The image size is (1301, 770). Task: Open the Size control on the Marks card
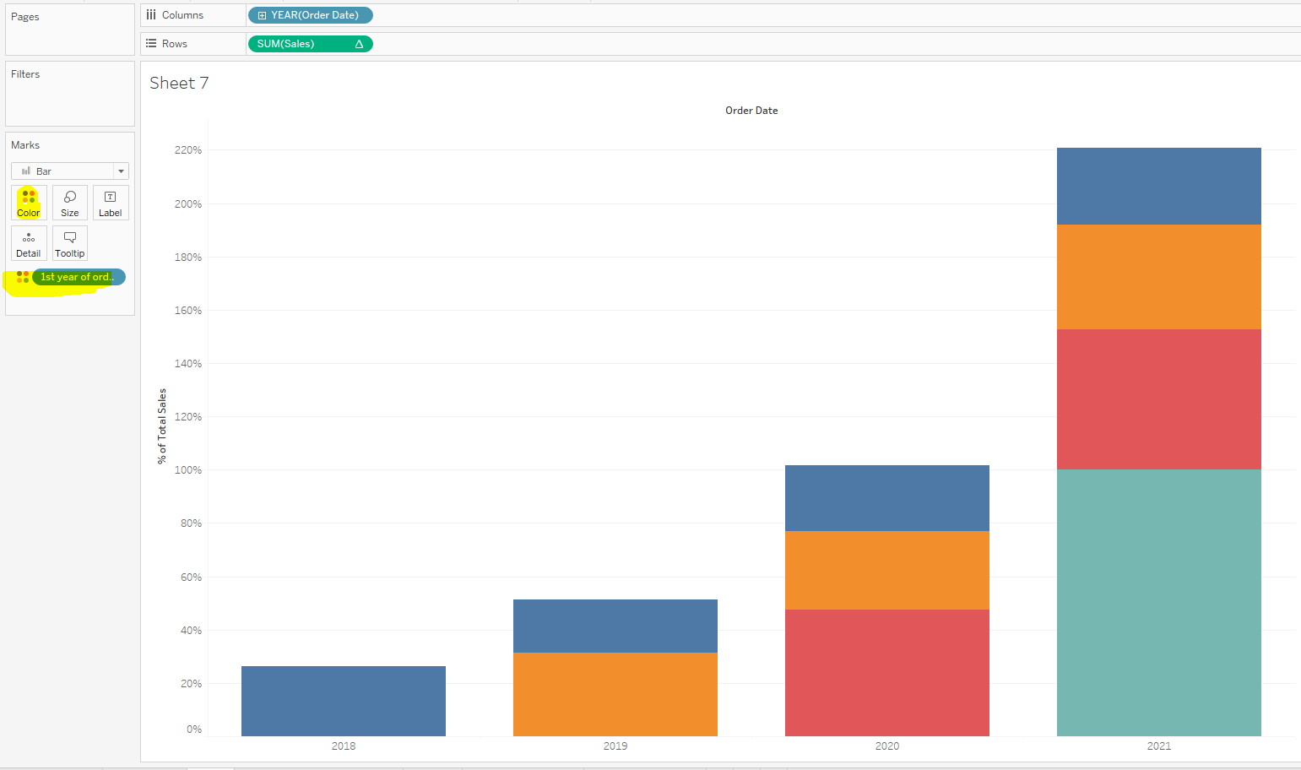pyautogui.click(x=70, y=203)
